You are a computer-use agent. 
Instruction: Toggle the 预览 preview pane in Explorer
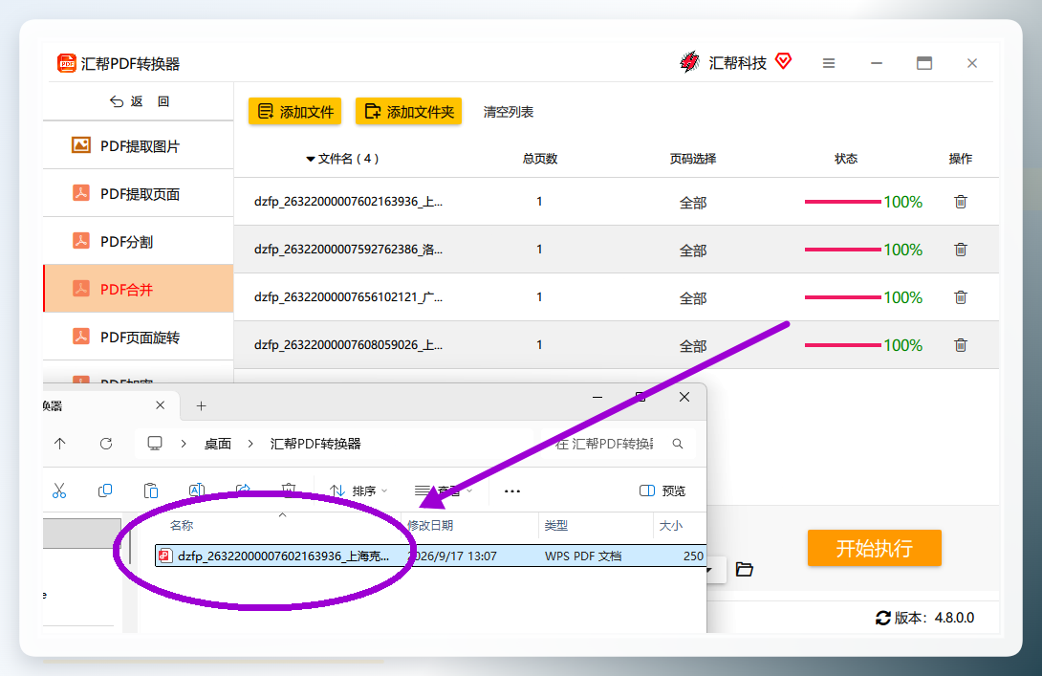[x=662, y=491]
